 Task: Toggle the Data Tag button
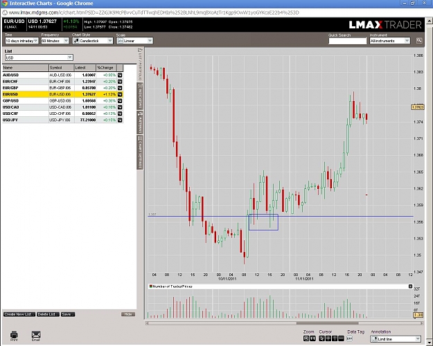(350, 338)
